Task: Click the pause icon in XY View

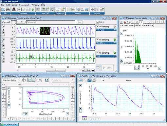Action: [x=22, y=80]
